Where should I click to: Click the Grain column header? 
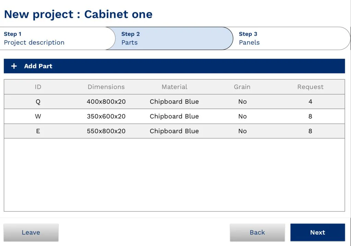point(242,87)
